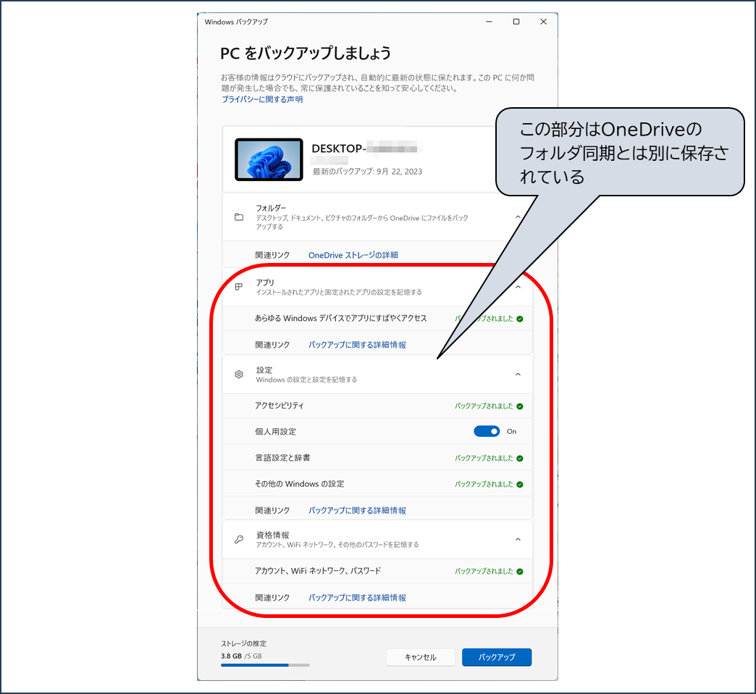Screen dimensions: 756x694
Task: Collapse the アプリ section chevron
Action: coord(518,287)
